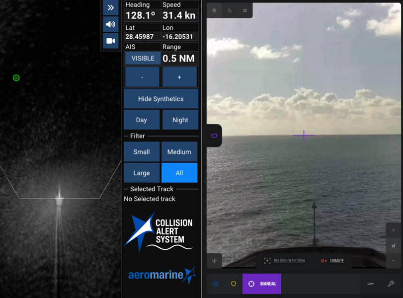
Task: Increase range with the plus button
Action: pyautogui.click(x=179, y=77)
